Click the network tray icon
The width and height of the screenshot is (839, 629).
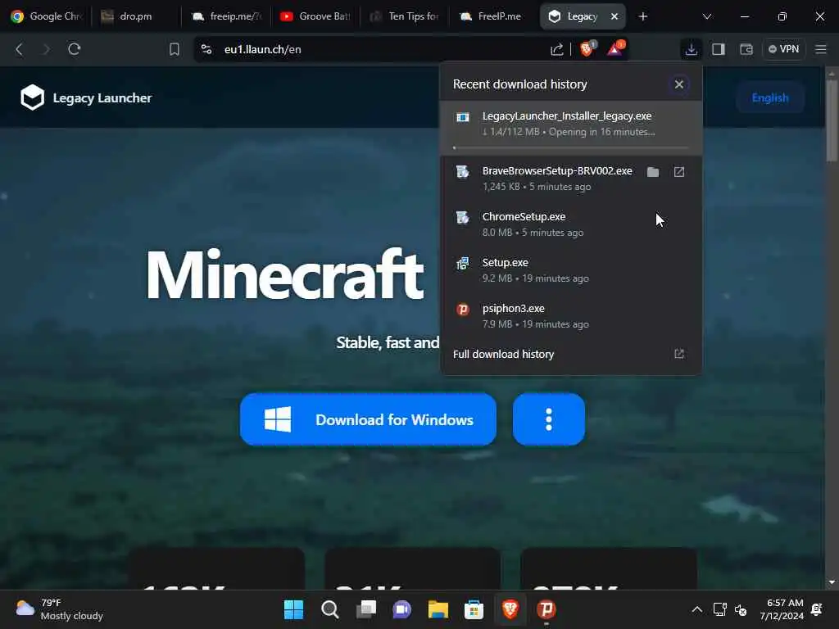[719, 609]
